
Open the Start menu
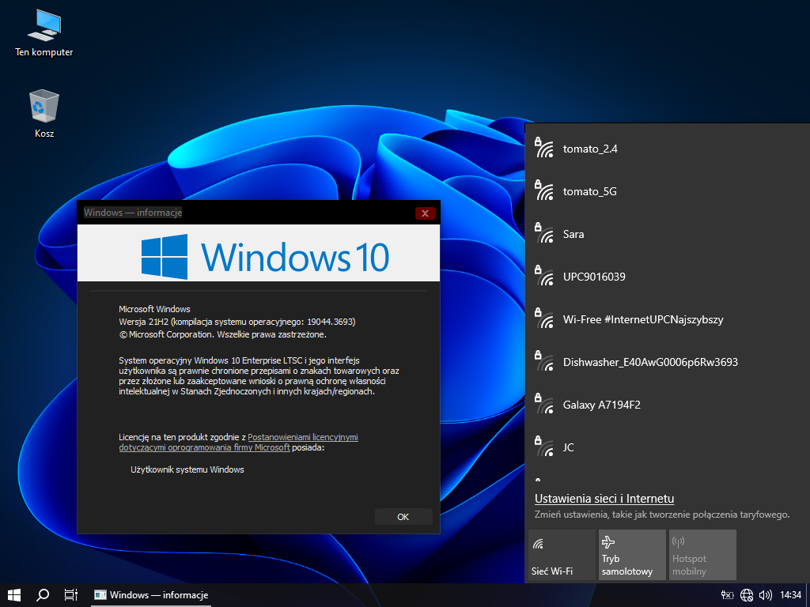[x=13, y=594]
